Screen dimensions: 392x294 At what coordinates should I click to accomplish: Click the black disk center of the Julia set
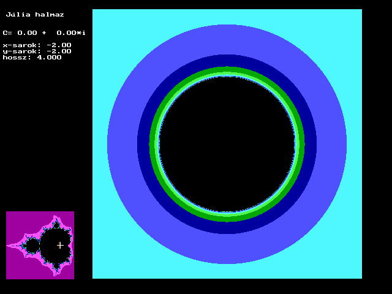227,144
